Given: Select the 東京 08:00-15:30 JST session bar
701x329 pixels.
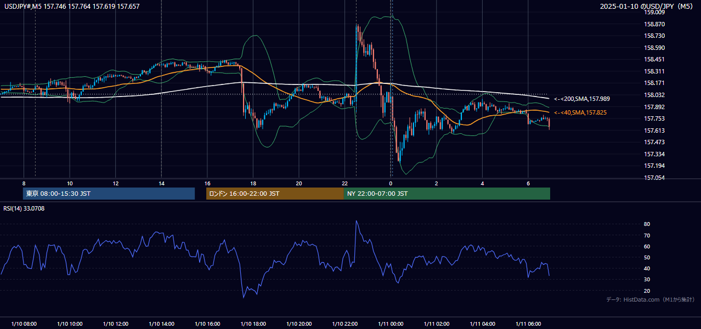Looking at the screenshot, I should pyautogui.click(x=109, y=194).
